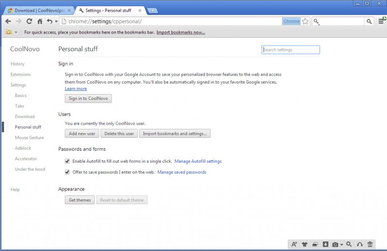Click the Chrome engine mode badge
Viewport: 387px width, 251px height.
coord(291,21)
